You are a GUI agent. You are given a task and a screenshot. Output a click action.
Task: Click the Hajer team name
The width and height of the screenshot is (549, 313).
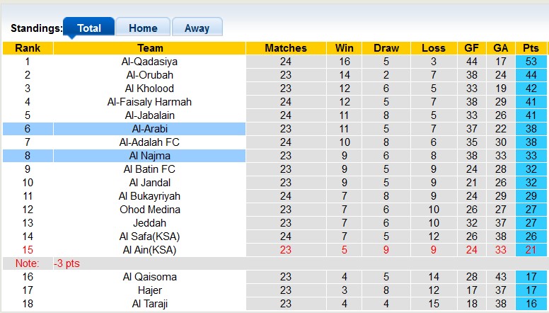(x=149, y=290)
